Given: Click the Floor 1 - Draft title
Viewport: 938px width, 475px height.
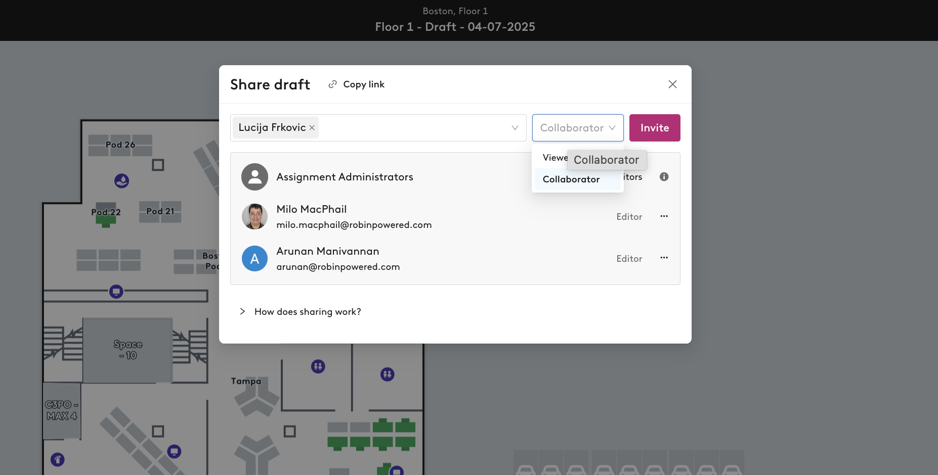Looking at the screenshot, I should 455,27.
